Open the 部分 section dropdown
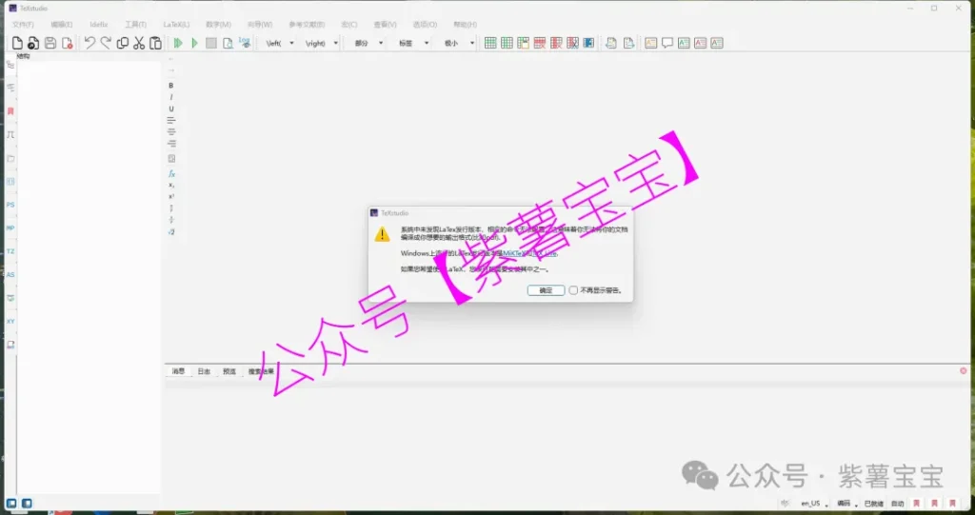This screenshot has width=975, height=515. point(368,43)
